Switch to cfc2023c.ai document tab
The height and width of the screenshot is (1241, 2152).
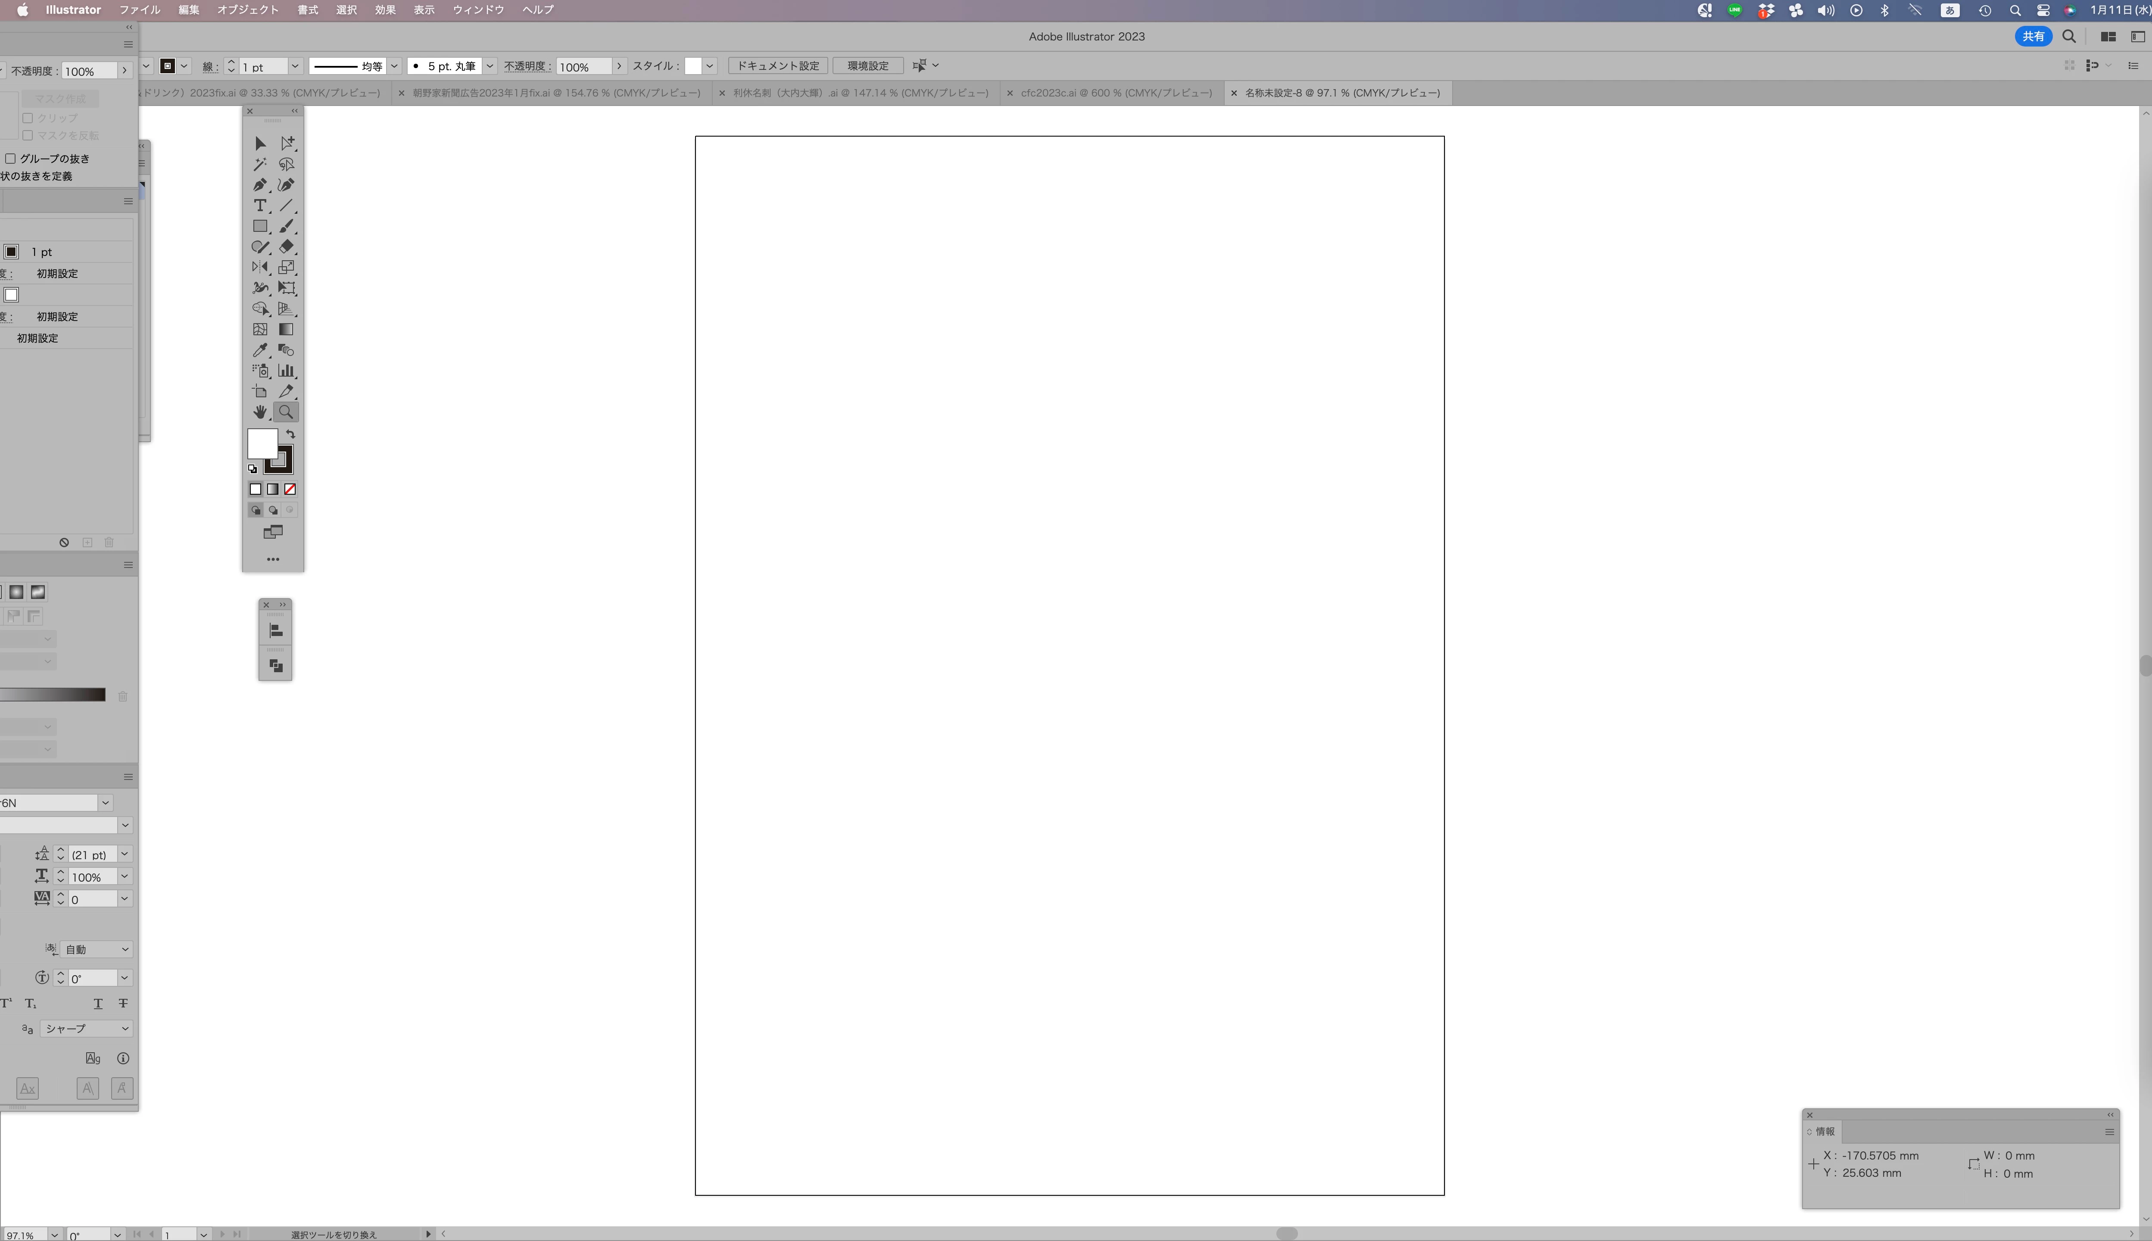pos(1116,93)
